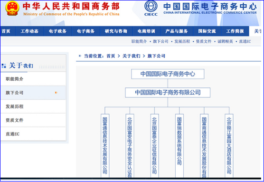Click the 北京国富安电子商务安全认证 box
The image size is (264, 182).
[x=130, y=145]
